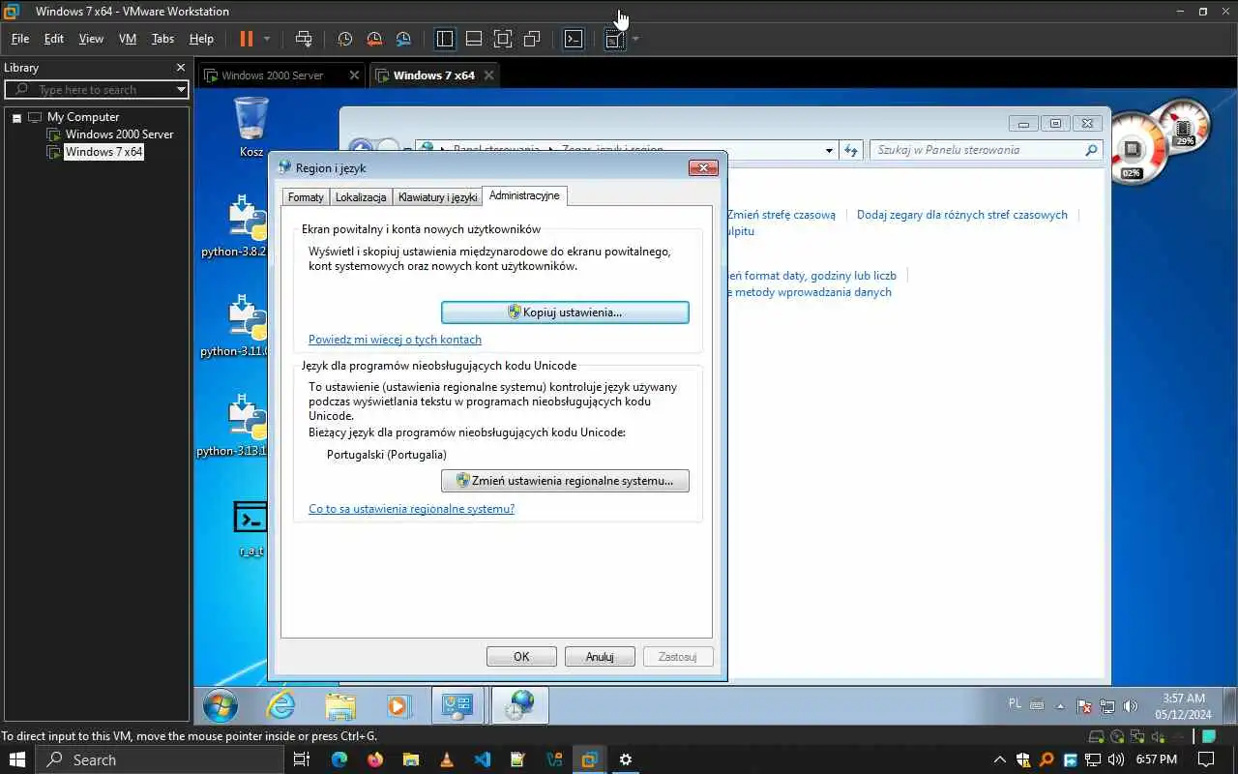Image resolution: width=1238 pixels, height=774 pixels.
Task: Click Action Center flag icon in guest tray
Action: click(x=1084, y=706)
